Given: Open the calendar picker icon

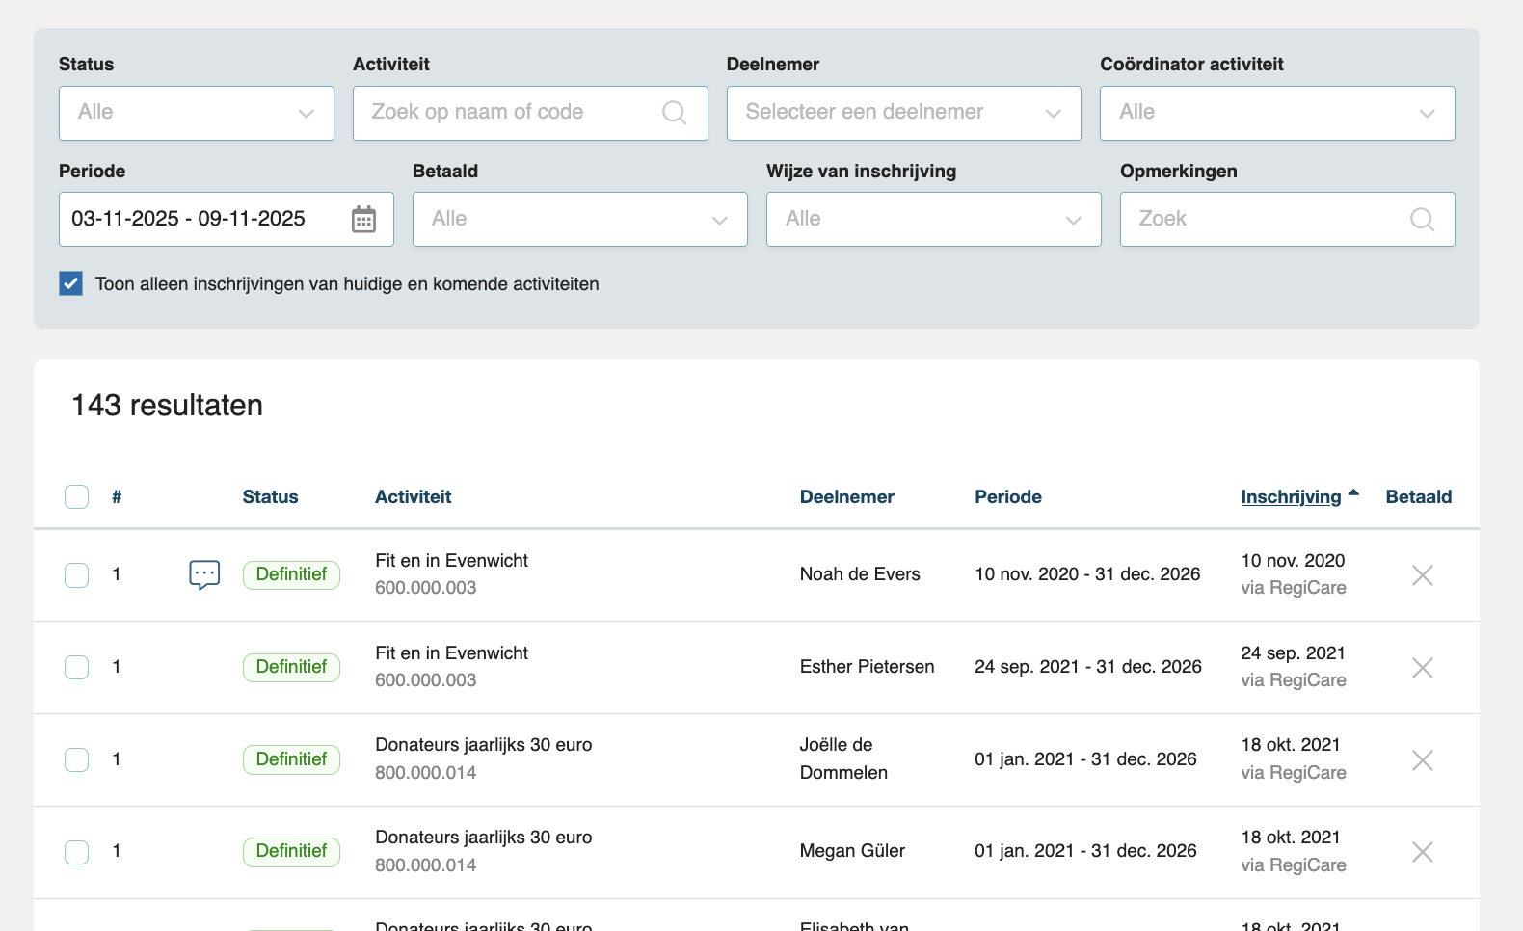Looking at the screenshot, I should pyautogui.click(x=363, y=219).
